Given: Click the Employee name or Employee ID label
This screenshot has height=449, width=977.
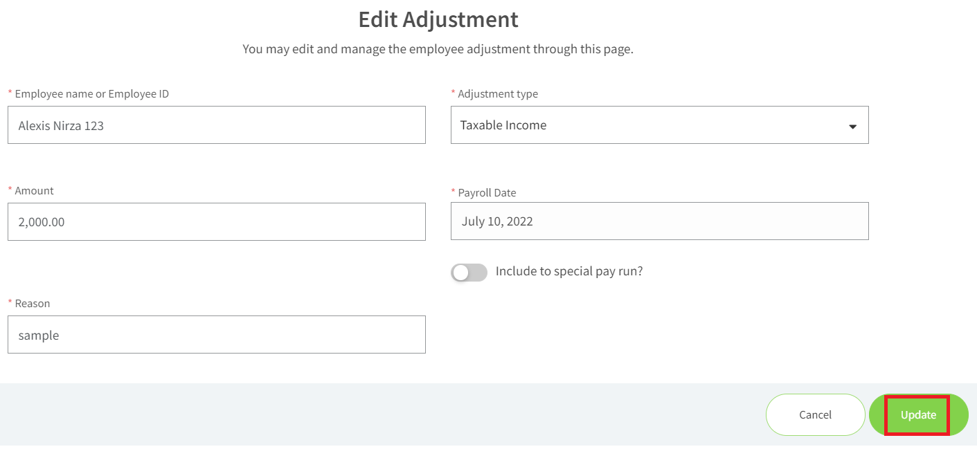Looking at the screenshot, I should click(x=91, y=93).
